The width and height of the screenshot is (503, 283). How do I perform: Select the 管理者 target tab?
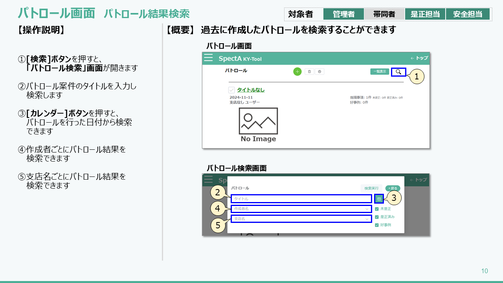click(x=343, y=14)
